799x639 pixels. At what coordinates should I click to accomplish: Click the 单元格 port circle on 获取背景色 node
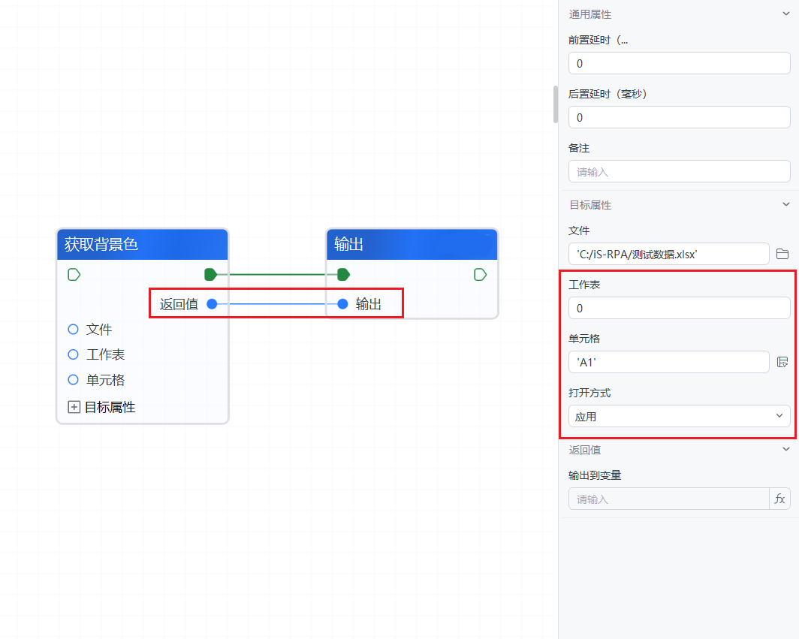click(x=74, y=380)
